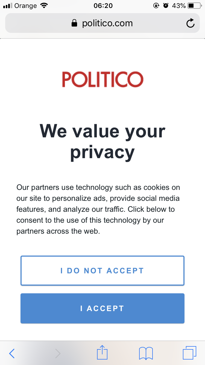Tap the "We value your privacy" heading
Screen dimensions: 205x365
tap(102, 141)
